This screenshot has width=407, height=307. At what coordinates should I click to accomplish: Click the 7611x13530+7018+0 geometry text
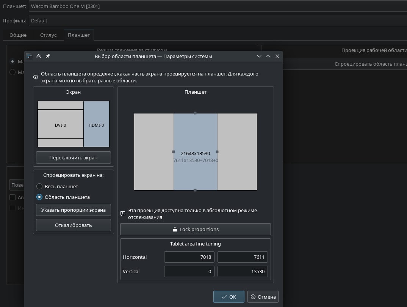[x=196, y=161]
